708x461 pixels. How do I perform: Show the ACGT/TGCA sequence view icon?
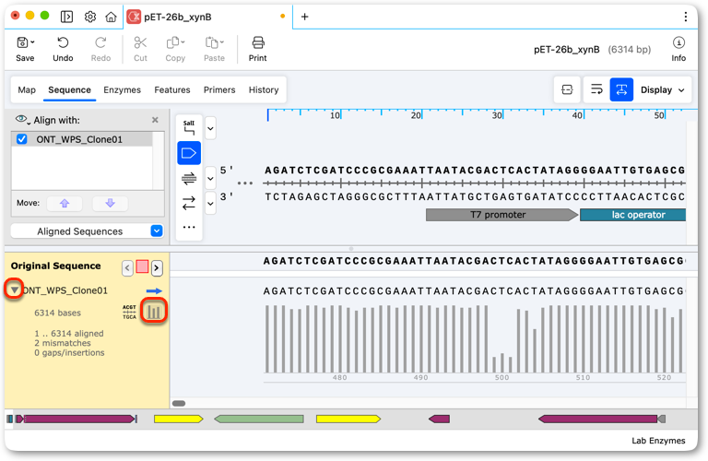129,312
